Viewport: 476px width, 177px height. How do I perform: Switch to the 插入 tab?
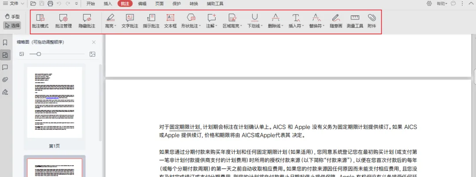[x=108, y=4]
